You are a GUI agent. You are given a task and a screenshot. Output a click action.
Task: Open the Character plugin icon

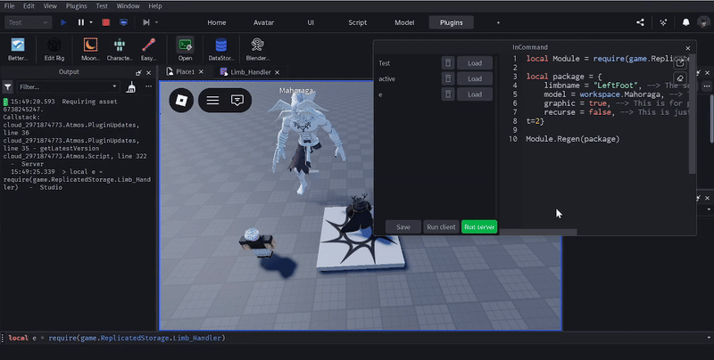click(x=120, y=49)
